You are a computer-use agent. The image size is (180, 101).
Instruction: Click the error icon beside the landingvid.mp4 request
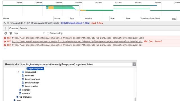[x=5, y=45]
